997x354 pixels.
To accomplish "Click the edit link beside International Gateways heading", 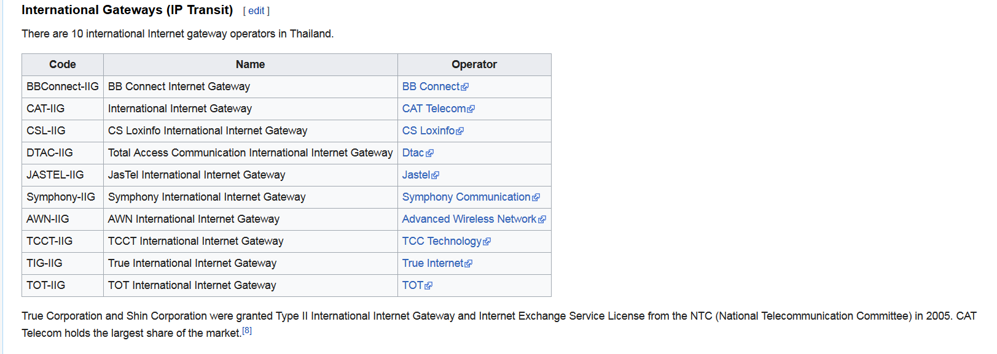I will 256,11.
